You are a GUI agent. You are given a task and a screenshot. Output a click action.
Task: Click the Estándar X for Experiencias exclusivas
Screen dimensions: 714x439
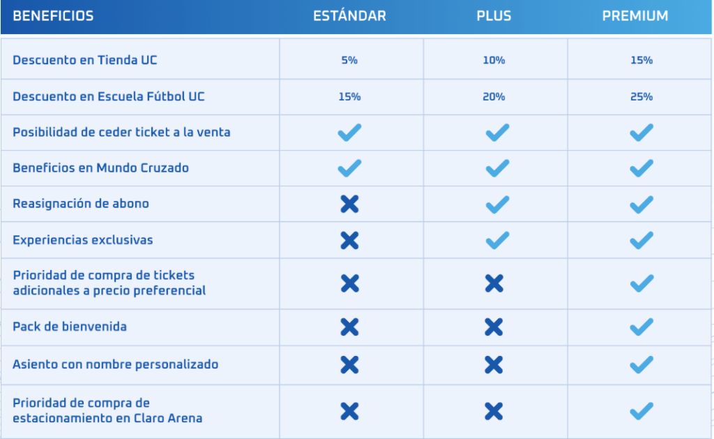[349, 240]
